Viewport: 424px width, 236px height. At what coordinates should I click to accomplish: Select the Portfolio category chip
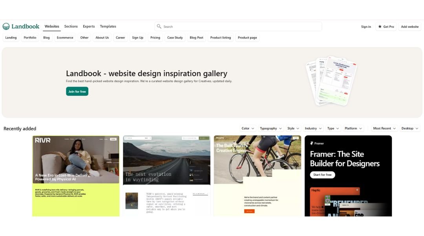[x=30, y=38]
